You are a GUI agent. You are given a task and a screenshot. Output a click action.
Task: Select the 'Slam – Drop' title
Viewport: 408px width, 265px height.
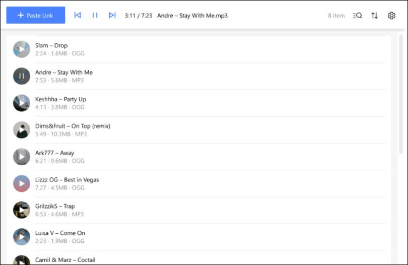51,45
